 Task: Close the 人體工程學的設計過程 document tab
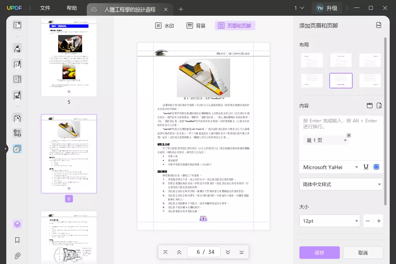click(166, 9)
